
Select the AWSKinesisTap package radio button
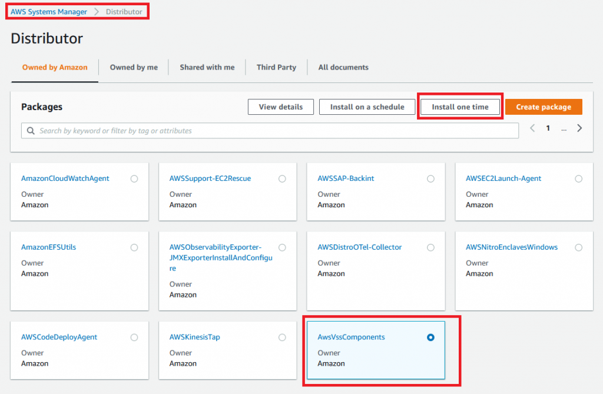click(282, 337)
